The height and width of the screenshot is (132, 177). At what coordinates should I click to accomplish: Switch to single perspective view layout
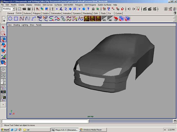3,70
